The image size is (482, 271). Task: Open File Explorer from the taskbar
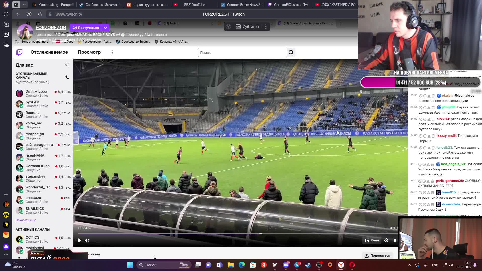point(231,265)
